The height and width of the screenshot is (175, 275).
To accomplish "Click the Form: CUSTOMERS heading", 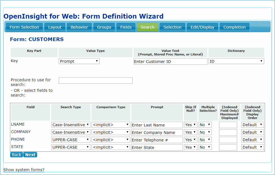I will coord(37,39).
